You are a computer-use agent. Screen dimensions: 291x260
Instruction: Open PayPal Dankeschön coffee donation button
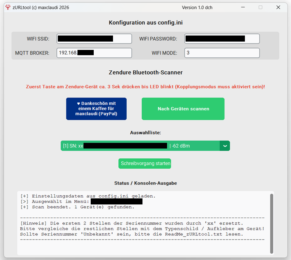click(96, 109)
